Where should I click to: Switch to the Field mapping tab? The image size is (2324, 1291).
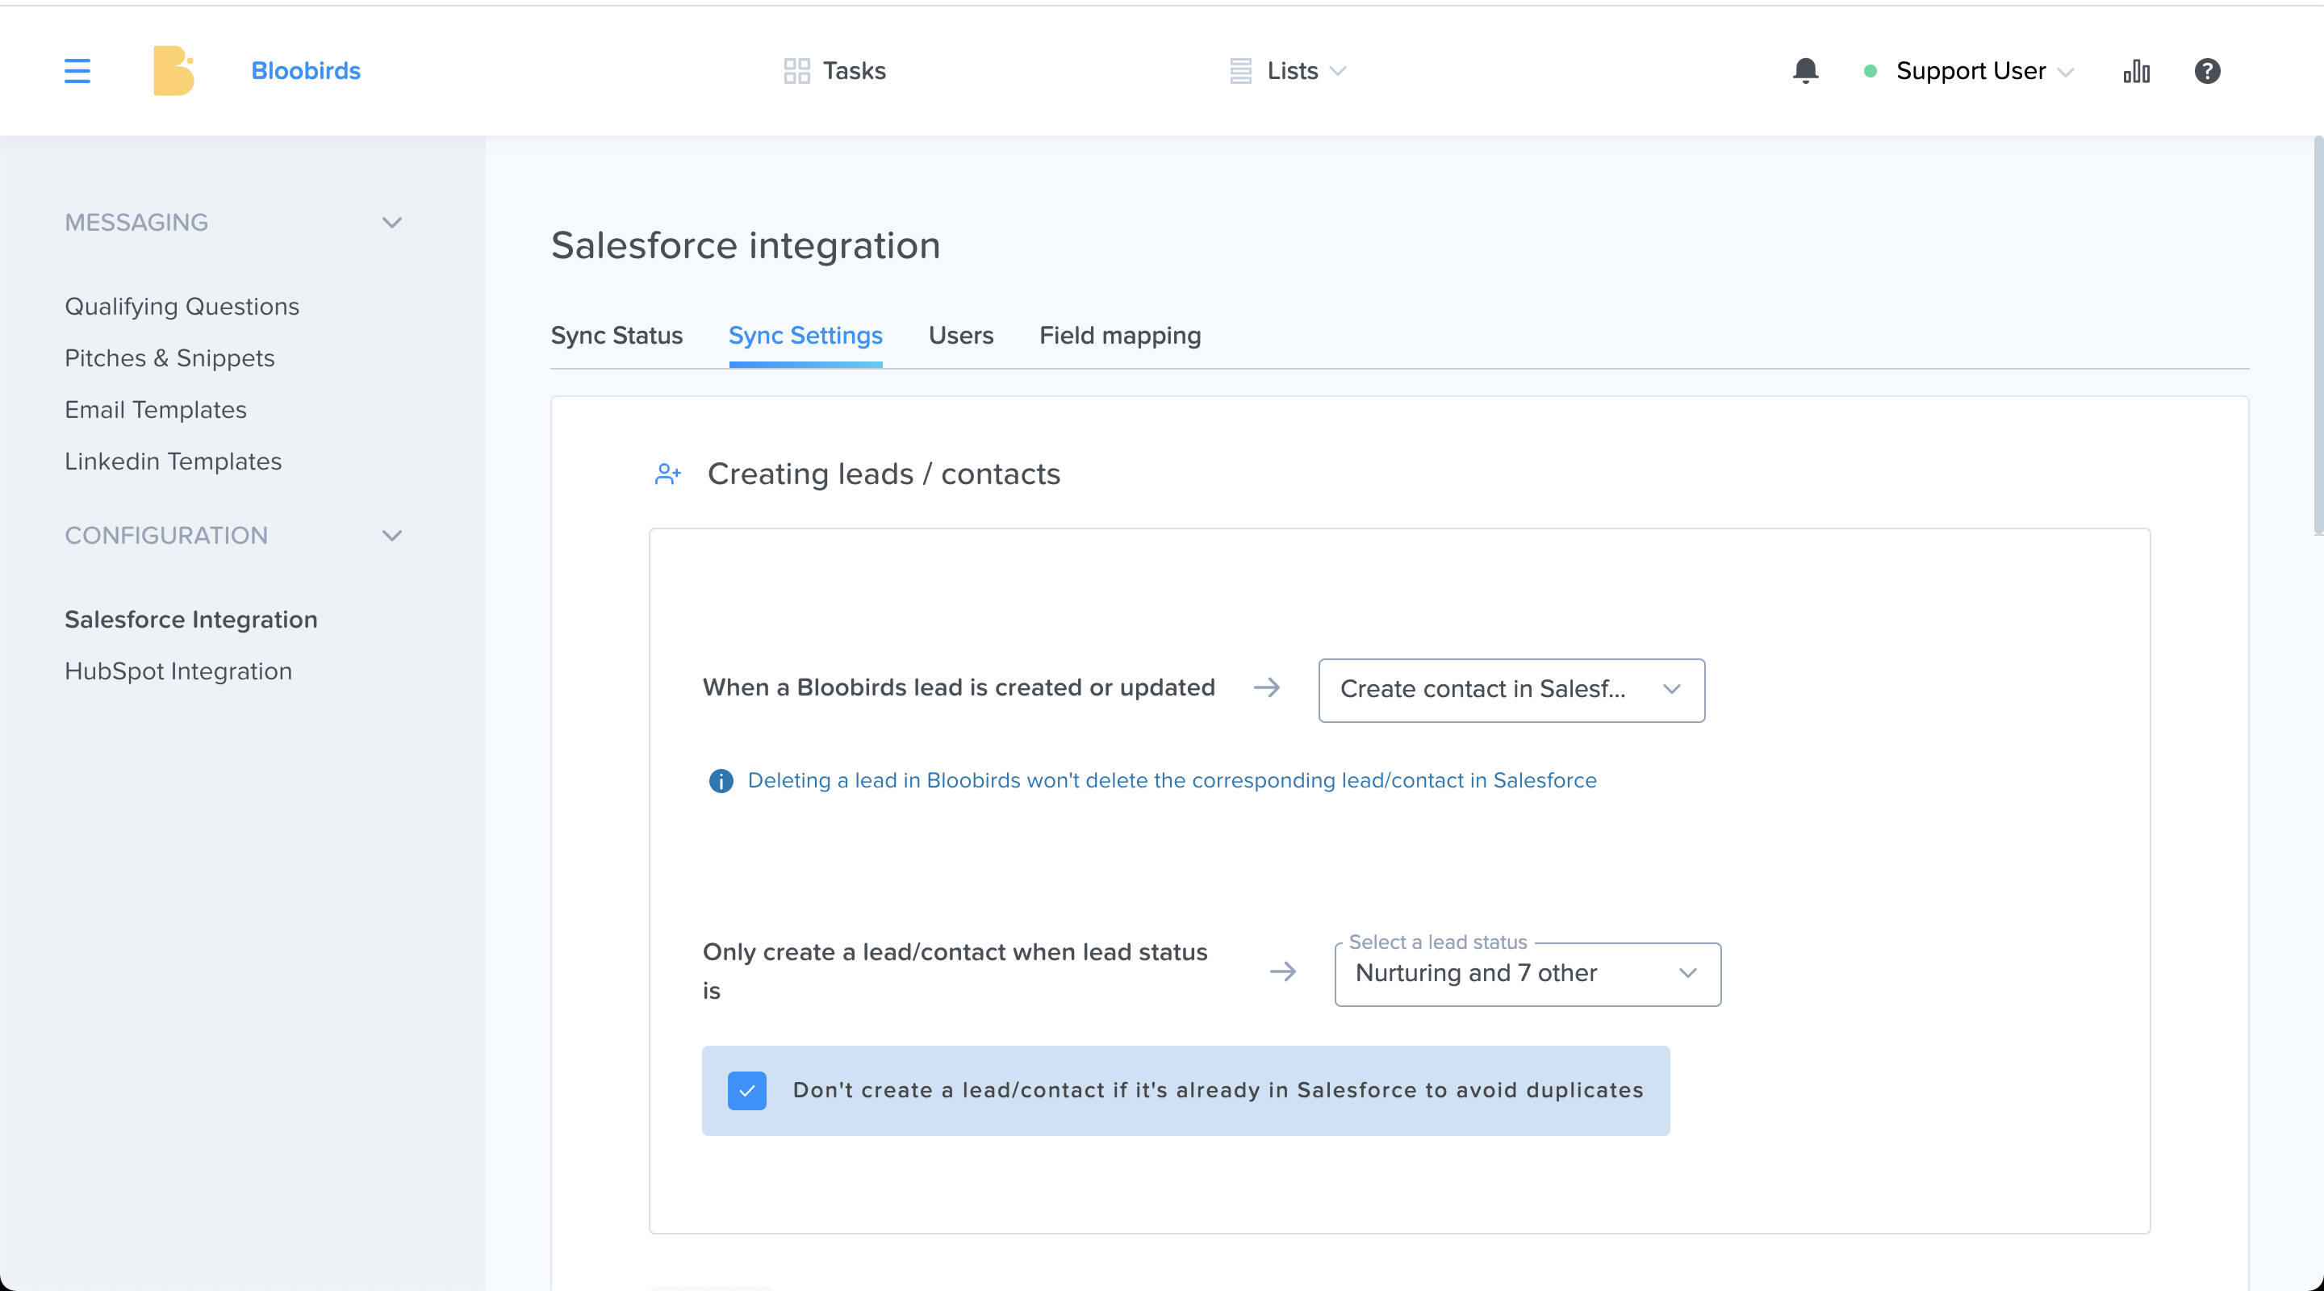tap(1119, 336)
